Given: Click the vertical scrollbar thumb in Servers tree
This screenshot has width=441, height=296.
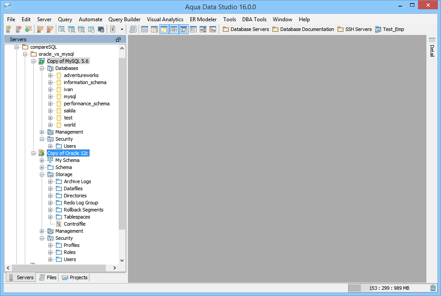Looking at the screenshot, I should pos(122,144).
